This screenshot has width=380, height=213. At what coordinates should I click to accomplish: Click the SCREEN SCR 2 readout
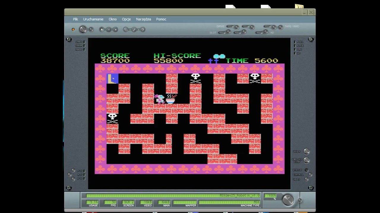(128, 202)
